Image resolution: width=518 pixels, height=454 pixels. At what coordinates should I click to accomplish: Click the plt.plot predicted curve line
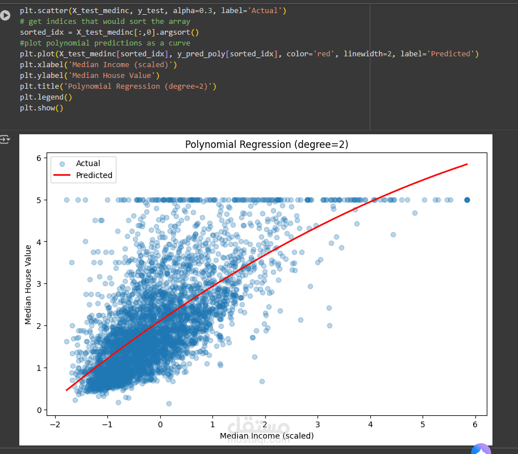pos(249,54)
